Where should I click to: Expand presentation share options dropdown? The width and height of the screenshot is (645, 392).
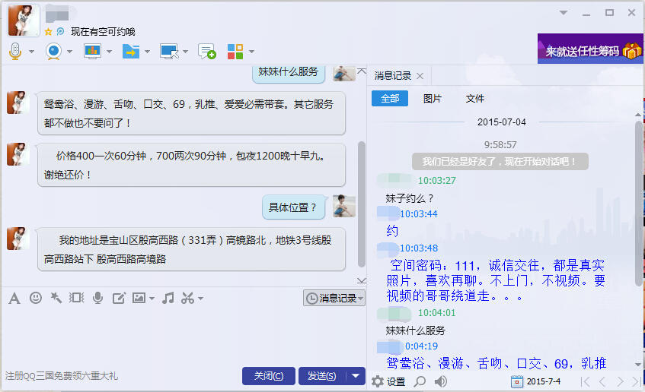pos(109,52)
